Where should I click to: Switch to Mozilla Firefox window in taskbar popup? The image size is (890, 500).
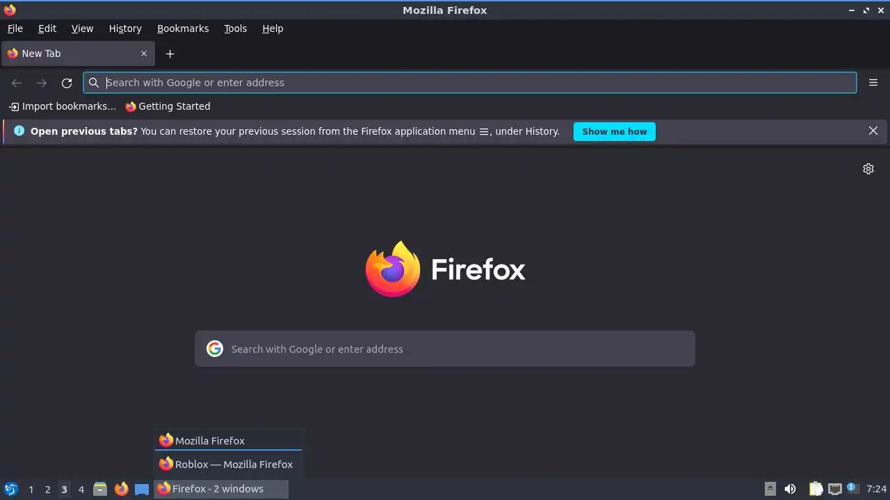pos(228,440)
